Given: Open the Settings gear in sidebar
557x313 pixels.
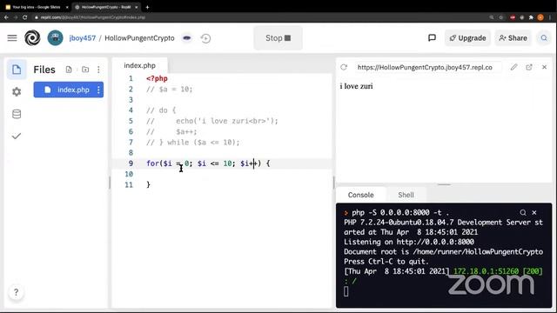Looking at the screenshot, I should pos(17,92).
